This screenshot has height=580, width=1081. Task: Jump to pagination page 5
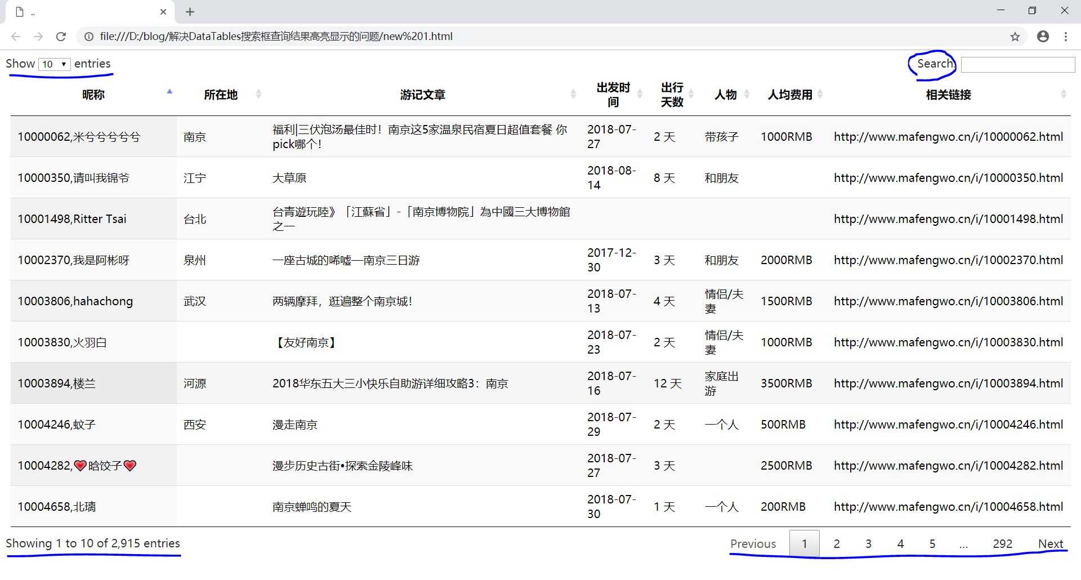(x=932, y=544)
